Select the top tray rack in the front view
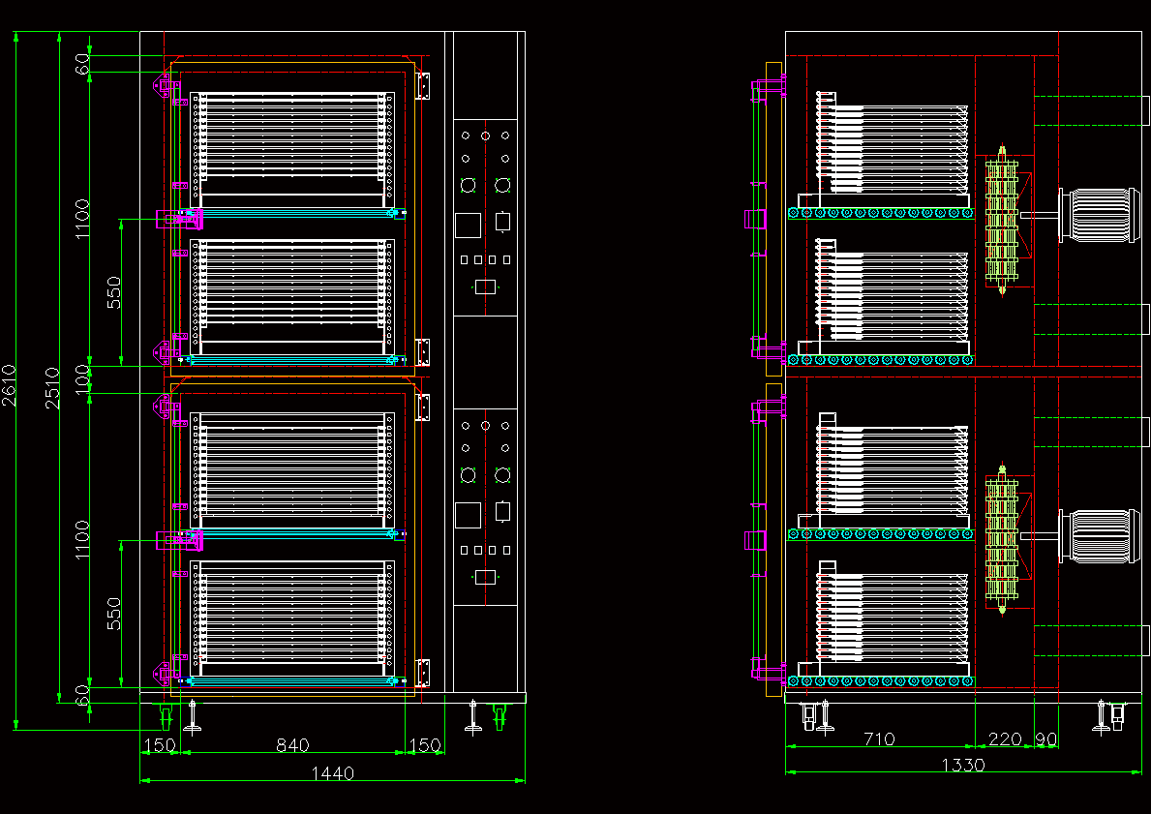 point(292,149)
